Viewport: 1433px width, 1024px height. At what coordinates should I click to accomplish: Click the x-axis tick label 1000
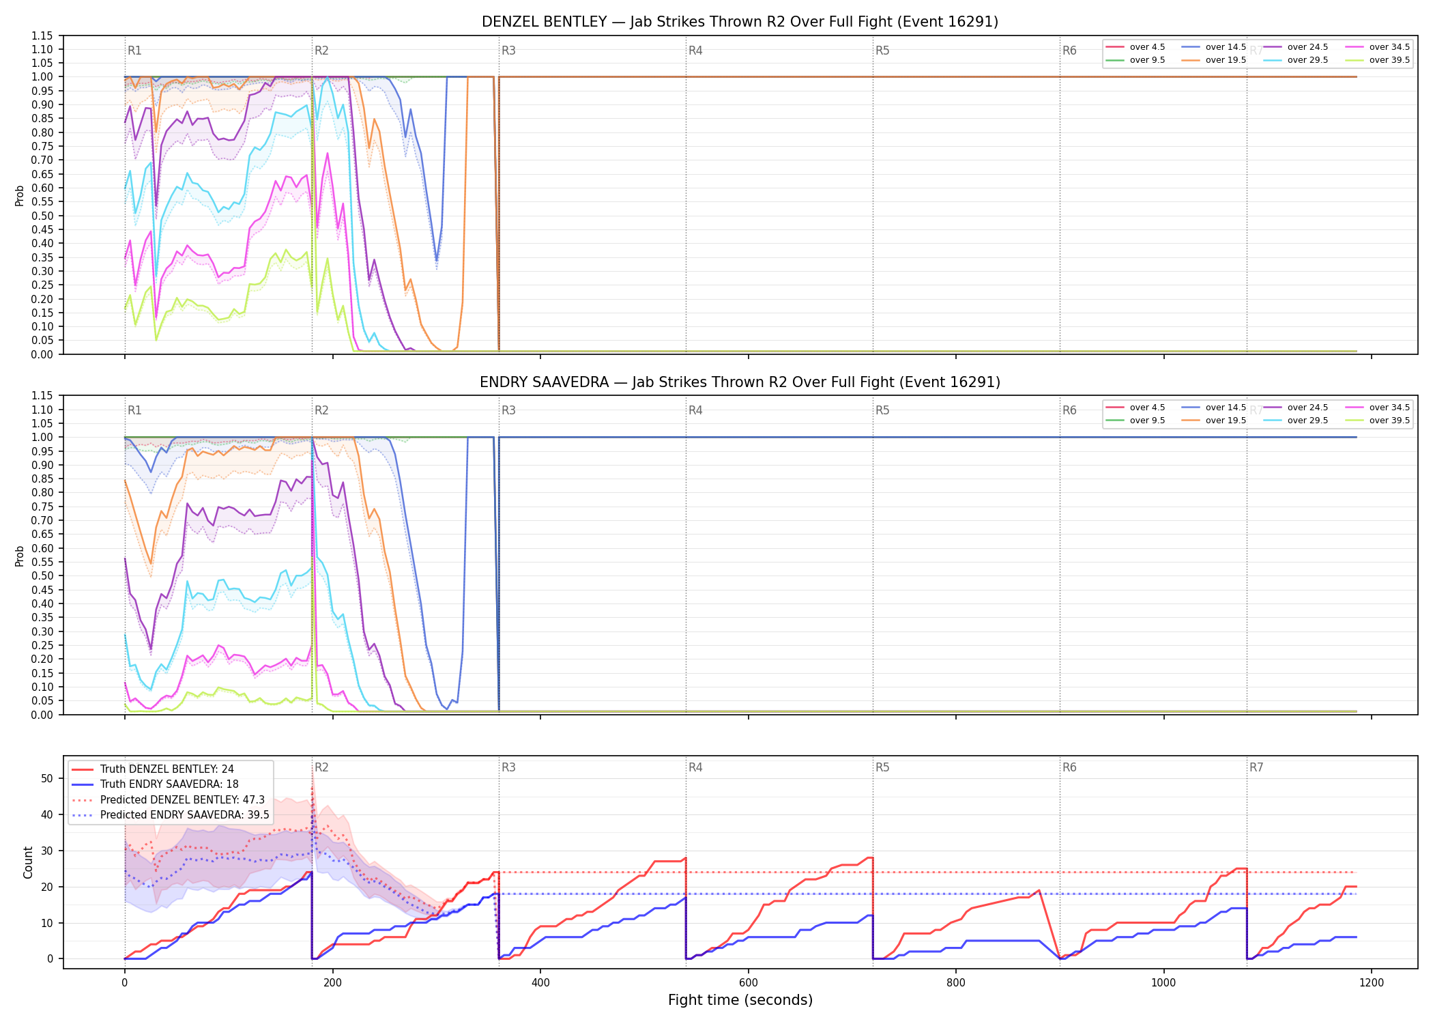pyautogui.click(x=1163, y=983)
